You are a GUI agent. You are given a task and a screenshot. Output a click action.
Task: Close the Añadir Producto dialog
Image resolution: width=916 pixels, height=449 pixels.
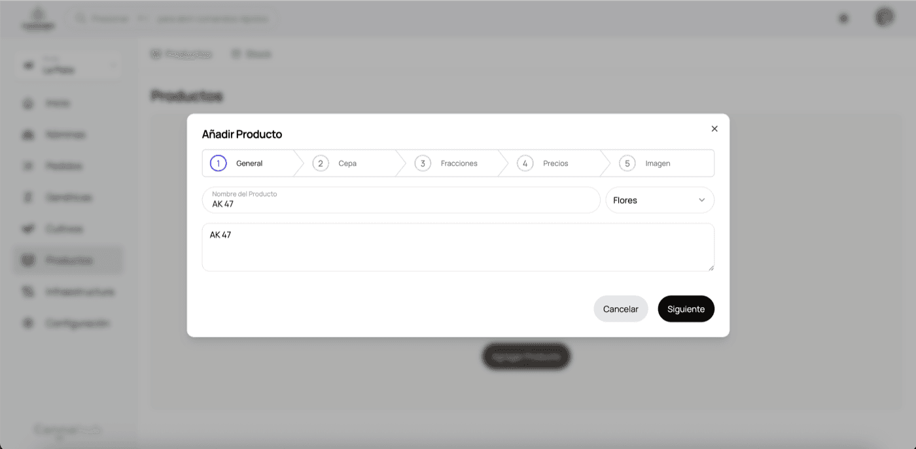pos(714,129)
